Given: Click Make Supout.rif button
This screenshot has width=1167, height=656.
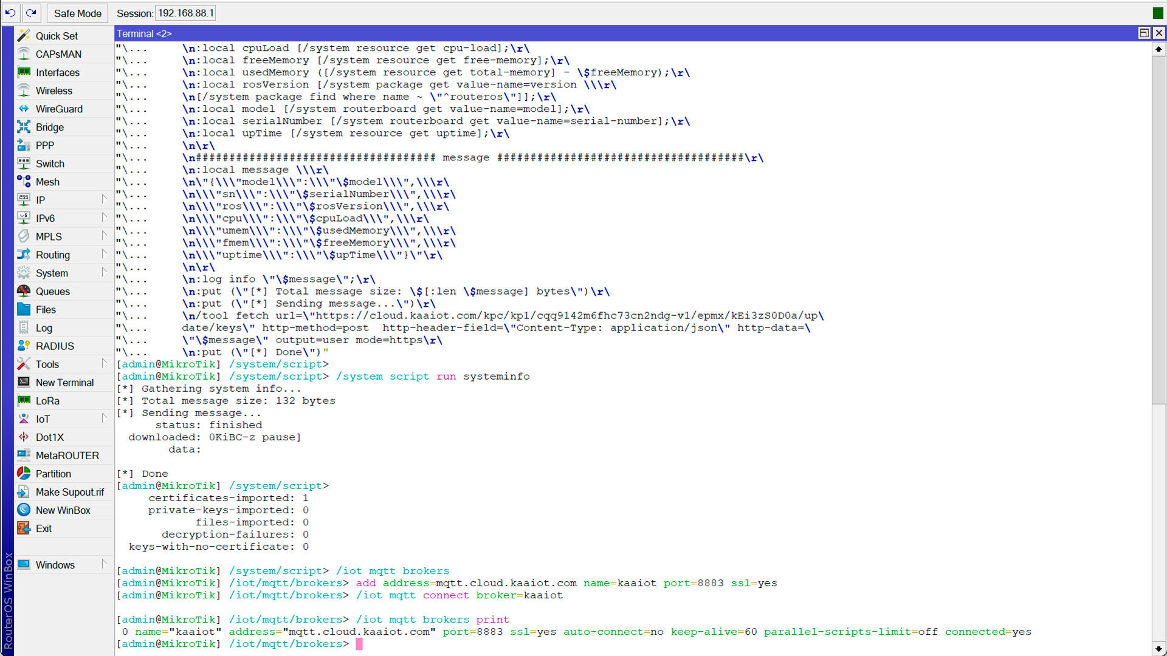Looking at the screenshot, I should point(69,491).
